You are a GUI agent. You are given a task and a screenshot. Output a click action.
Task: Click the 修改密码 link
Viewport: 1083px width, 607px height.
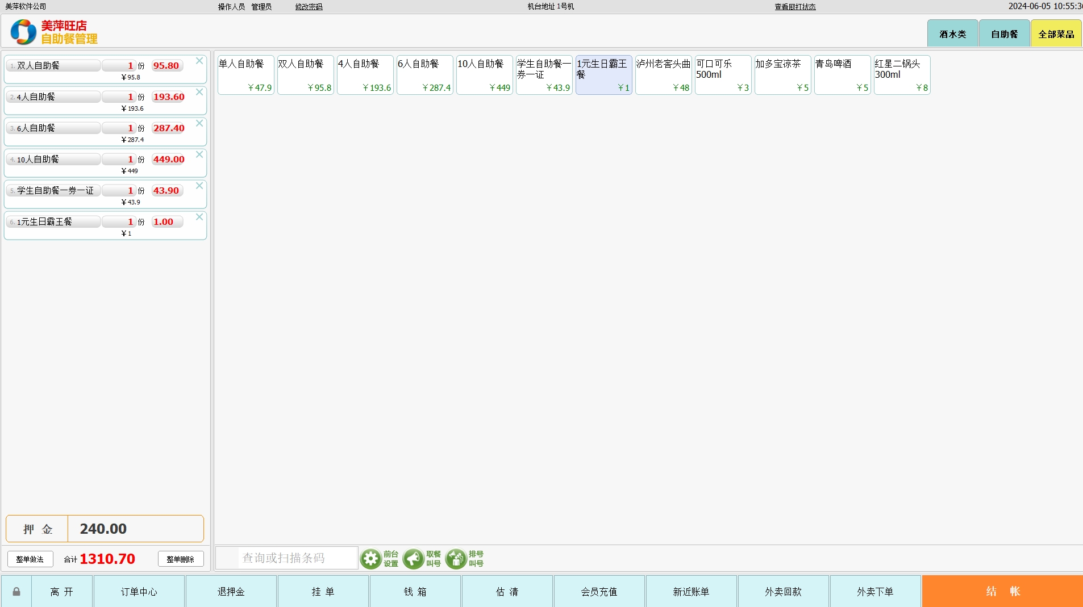coord(309,7)
